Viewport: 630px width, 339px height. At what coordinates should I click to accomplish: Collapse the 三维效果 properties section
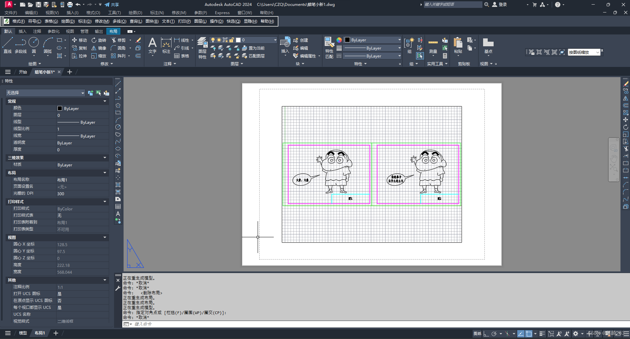pos(105,158)
